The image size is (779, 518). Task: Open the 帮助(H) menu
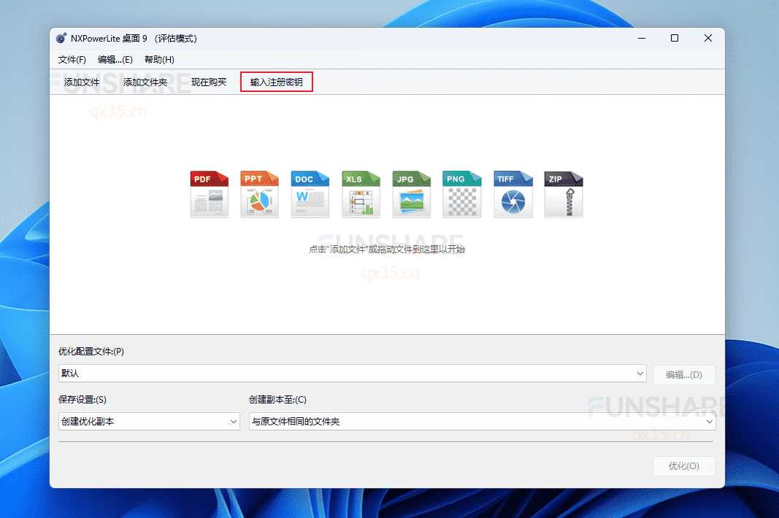(x=159, y=60)
